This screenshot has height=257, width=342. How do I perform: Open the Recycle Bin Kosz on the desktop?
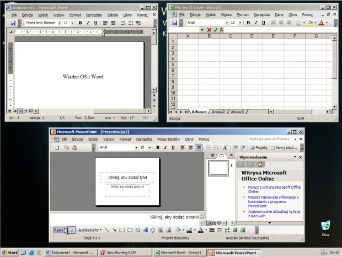[325, 228]
